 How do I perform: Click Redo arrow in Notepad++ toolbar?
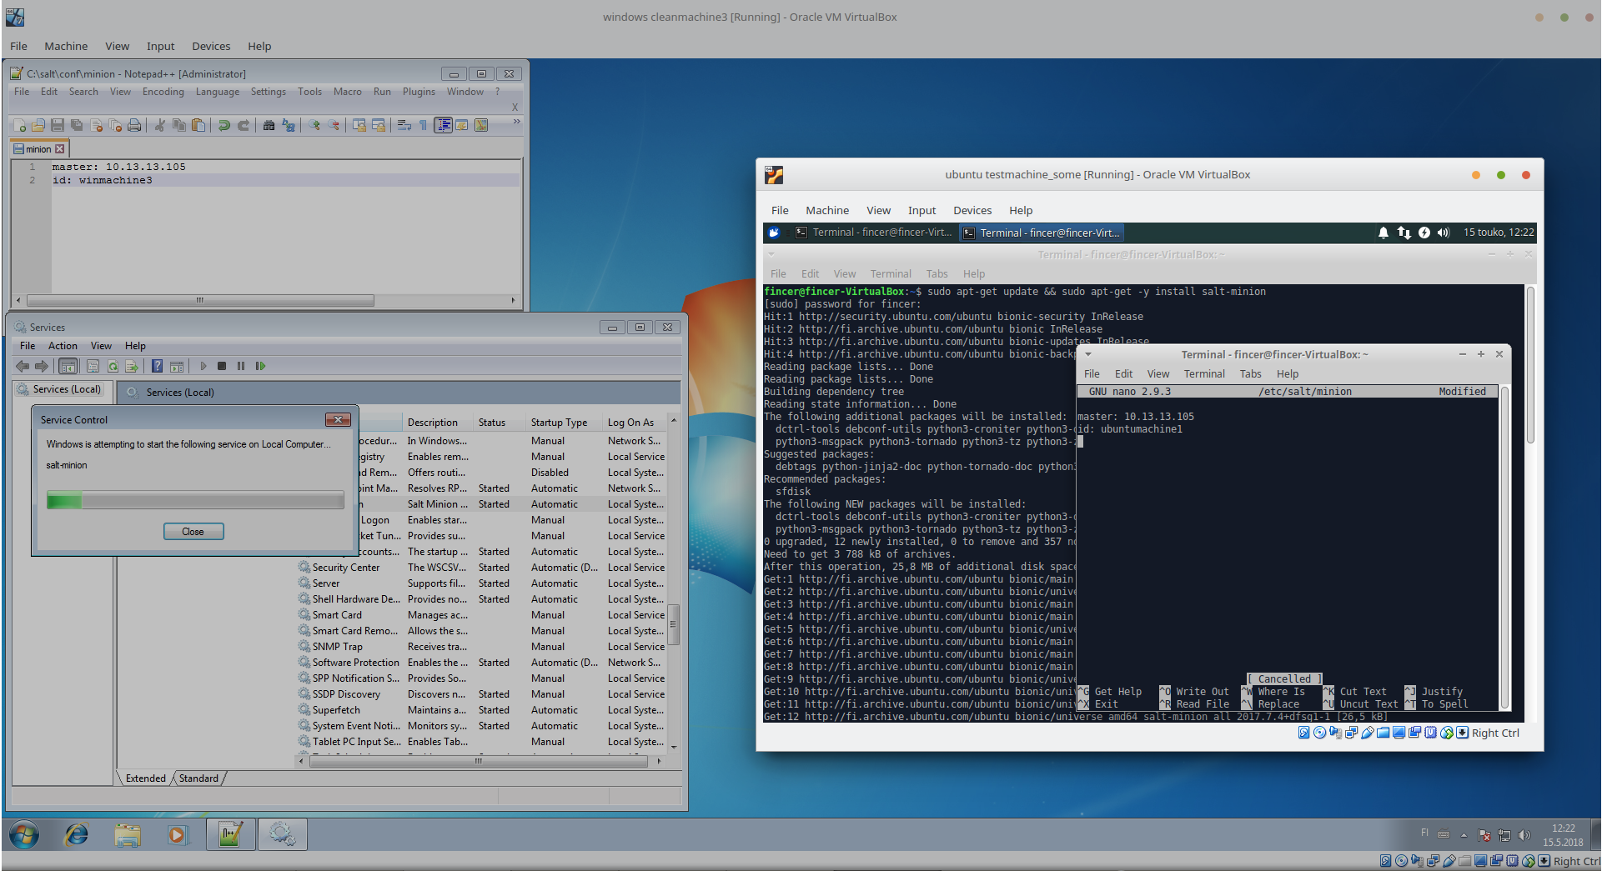[244, 125]
